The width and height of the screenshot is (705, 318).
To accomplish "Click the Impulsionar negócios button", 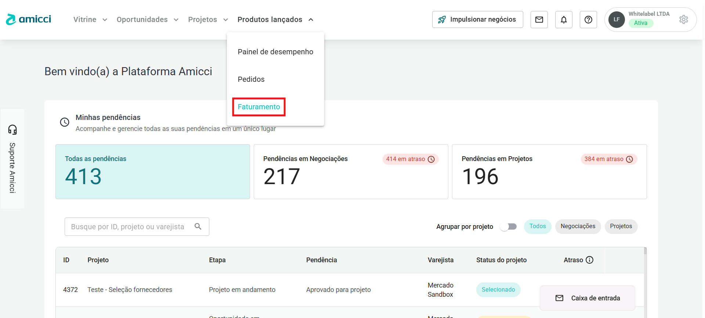I will (477, 19).
